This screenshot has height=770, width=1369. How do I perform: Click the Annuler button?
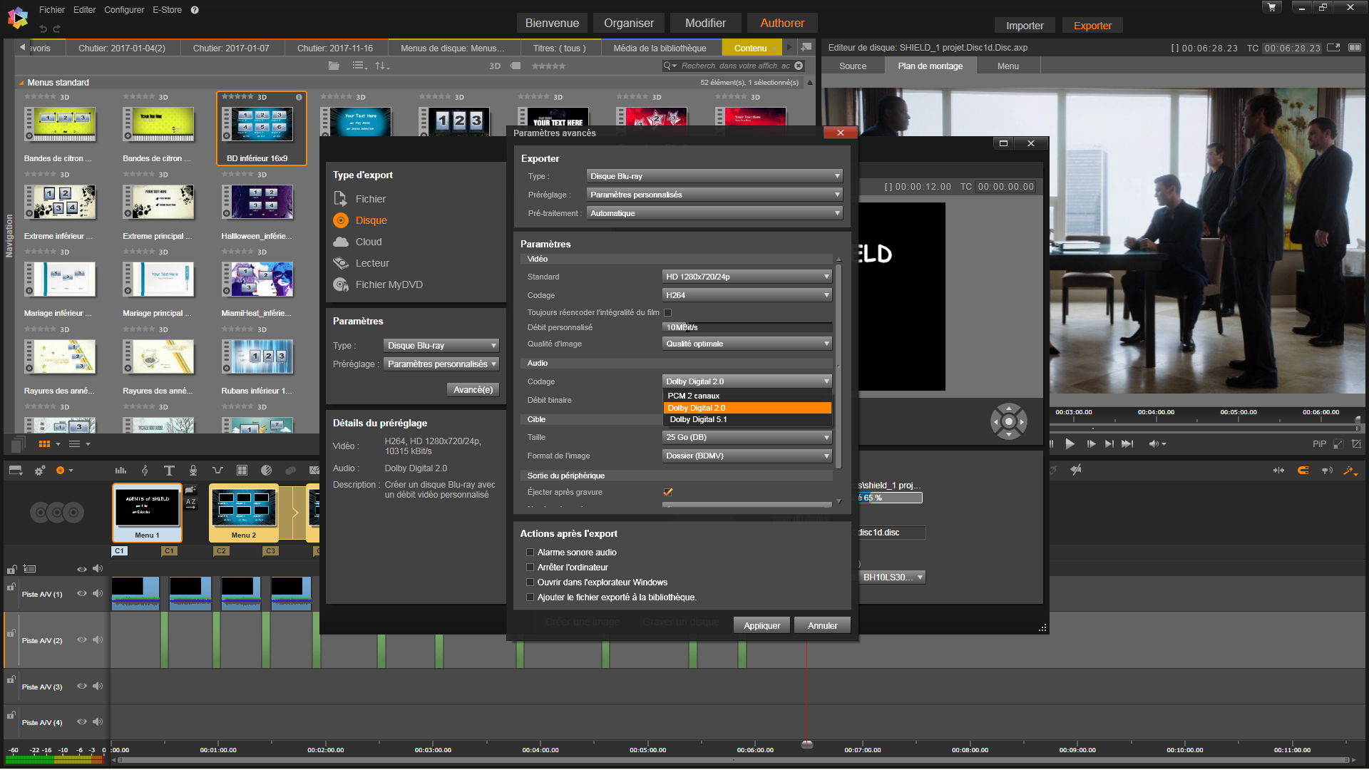822,625
